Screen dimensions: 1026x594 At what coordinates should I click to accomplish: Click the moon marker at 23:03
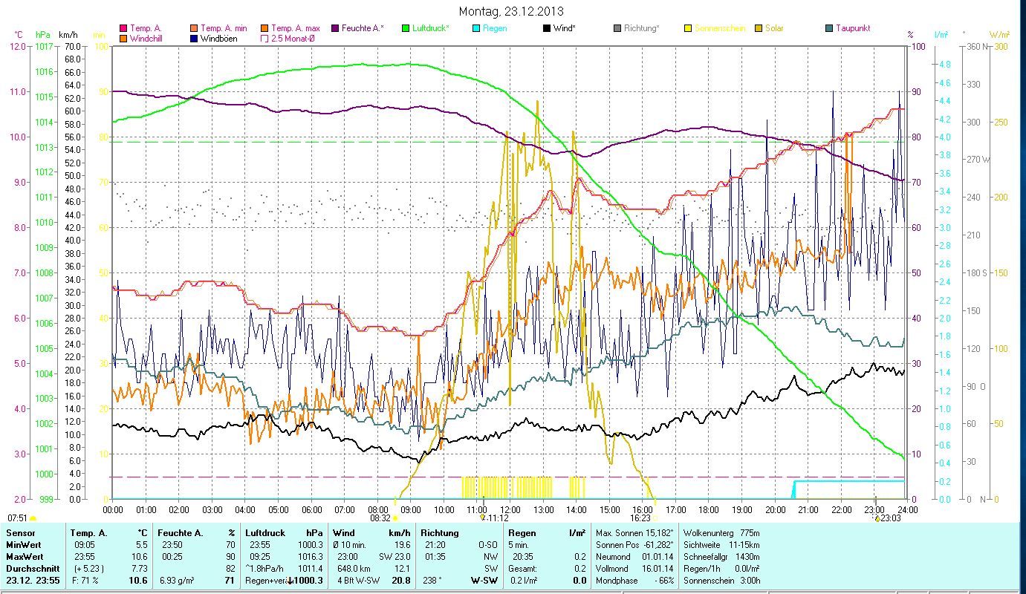click(877, 518)
